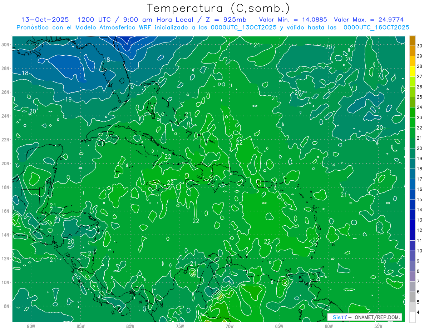Click the "22N" latitude axis label
429x331 pixels.
(5, 140)
